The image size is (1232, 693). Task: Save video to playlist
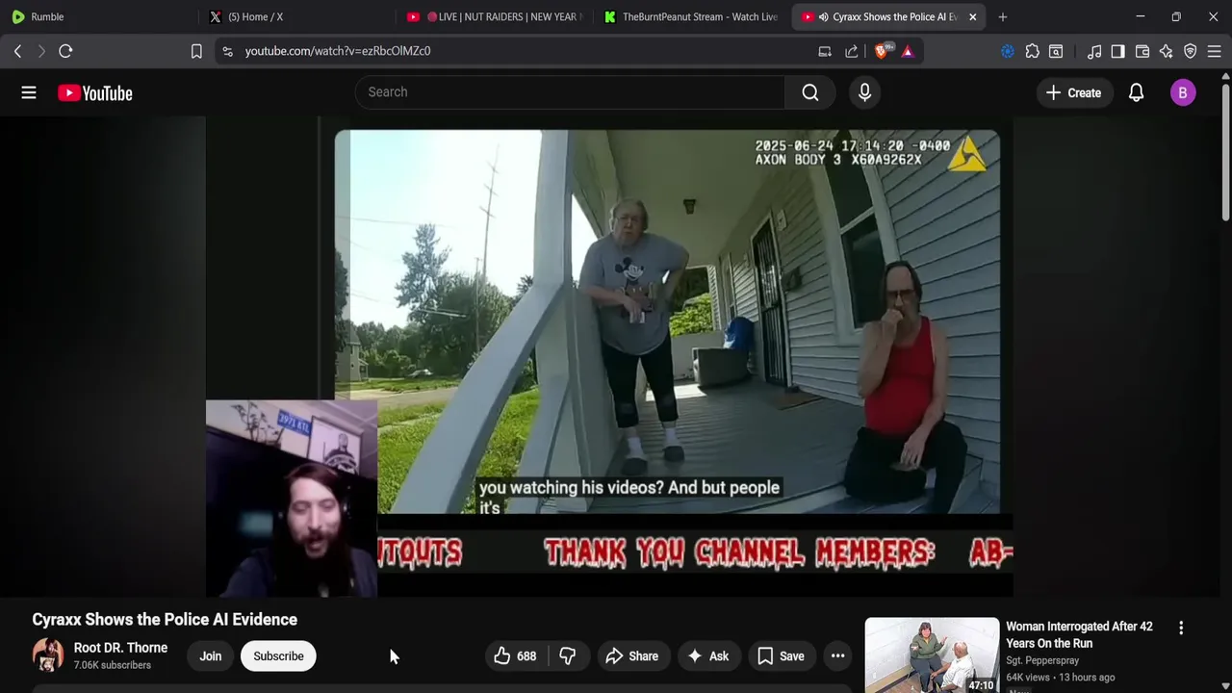pyautogui.click(x=781, y=656)
